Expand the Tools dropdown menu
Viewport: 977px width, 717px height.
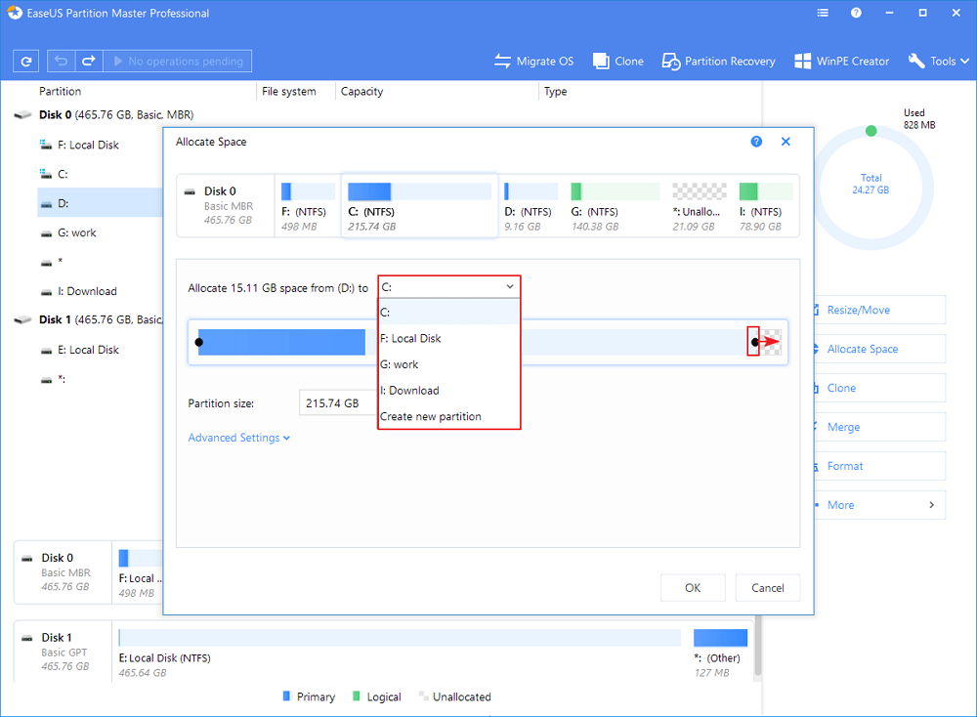[938, 61]
